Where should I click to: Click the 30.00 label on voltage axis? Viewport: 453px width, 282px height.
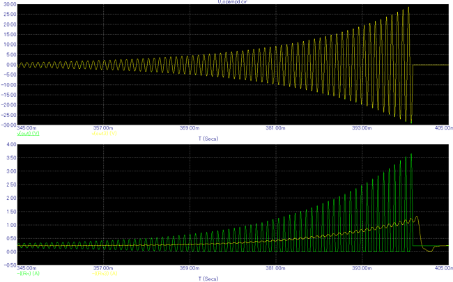point(10,4)
